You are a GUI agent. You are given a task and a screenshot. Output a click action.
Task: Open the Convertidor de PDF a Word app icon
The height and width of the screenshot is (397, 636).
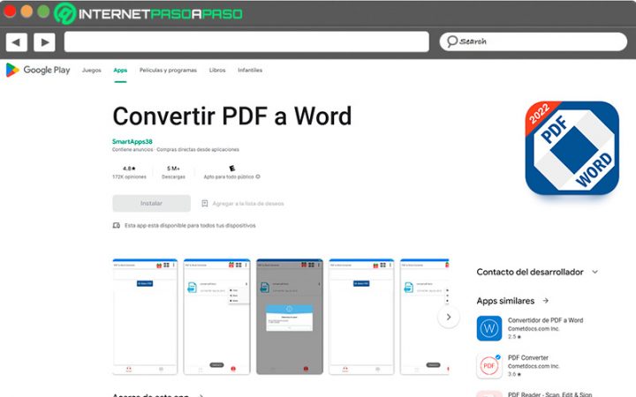tap(489, 328)
